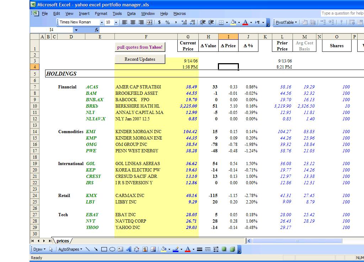The width and height of the screenshot is (364, 262).
Task: Expand Font Color dropdown in Formatting toolbar
Action: [251, 22]
